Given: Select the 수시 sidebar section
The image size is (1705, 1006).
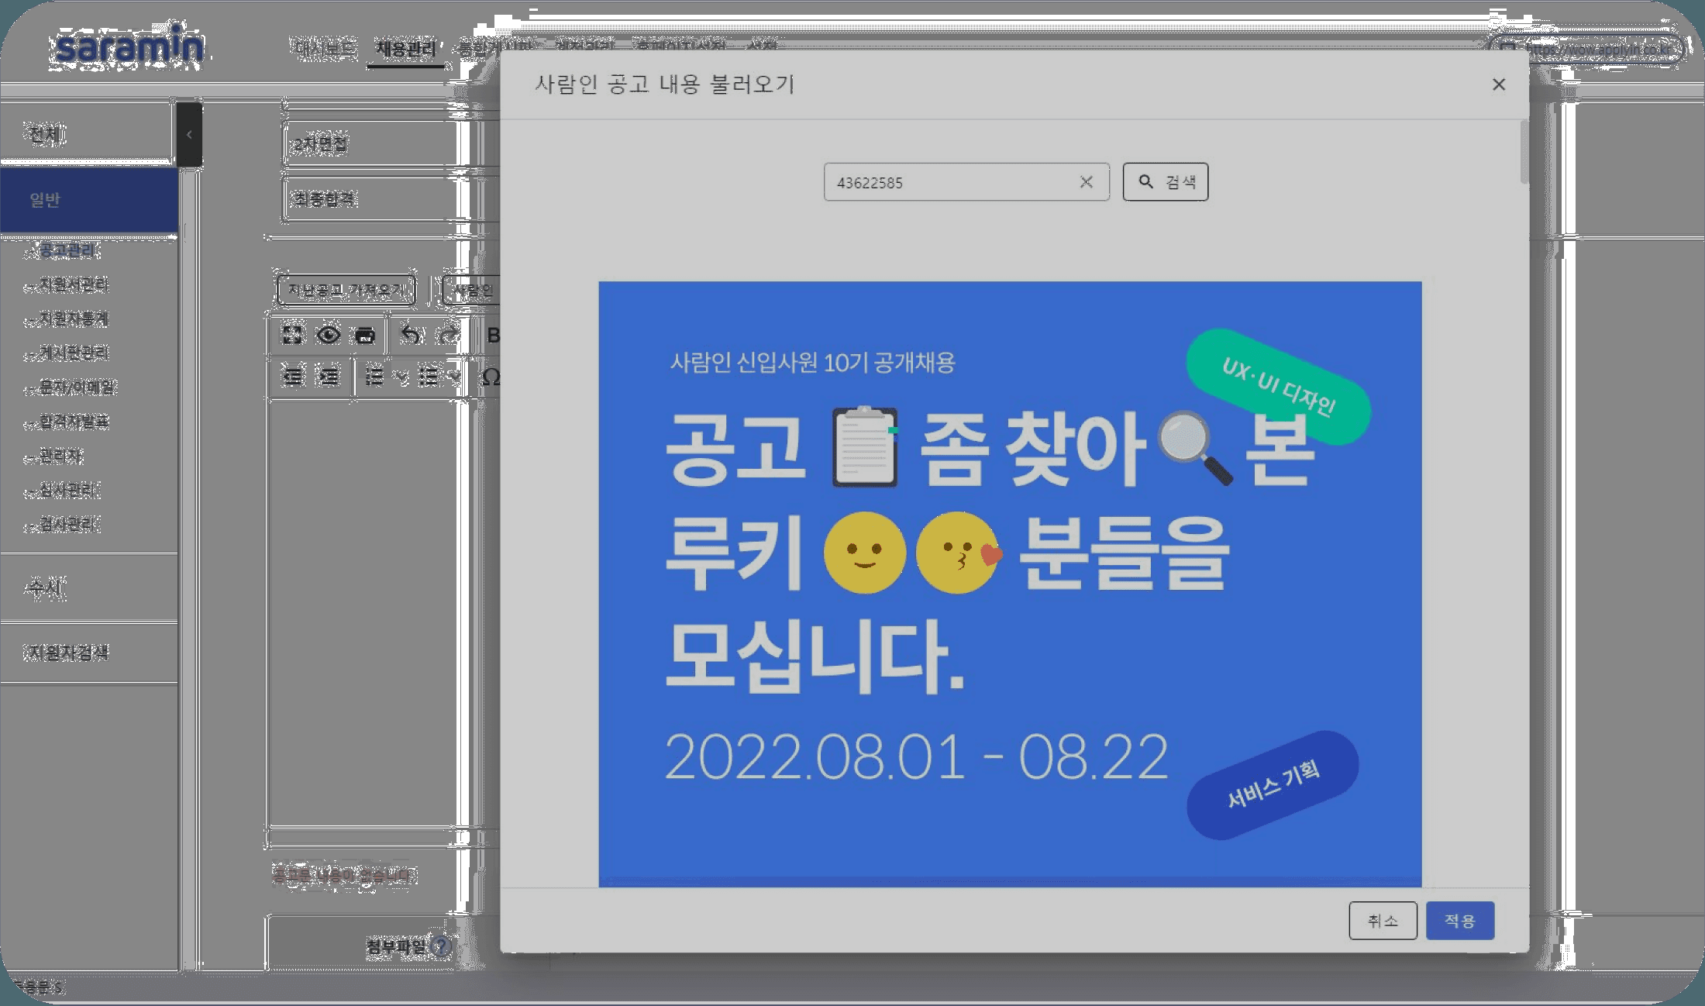Looking at the screenshot, I should coord(88,587).
